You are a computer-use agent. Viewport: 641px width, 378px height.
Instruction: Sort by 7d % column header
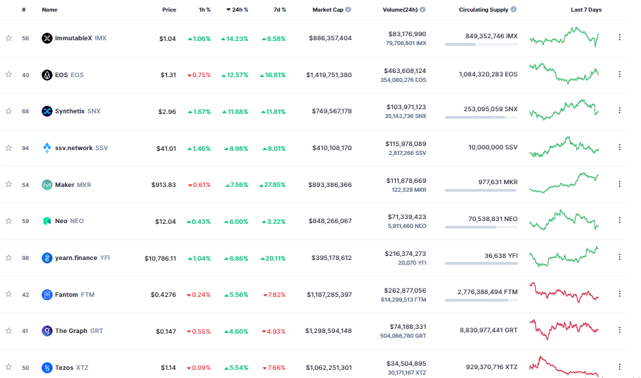(x=279, y=10)
